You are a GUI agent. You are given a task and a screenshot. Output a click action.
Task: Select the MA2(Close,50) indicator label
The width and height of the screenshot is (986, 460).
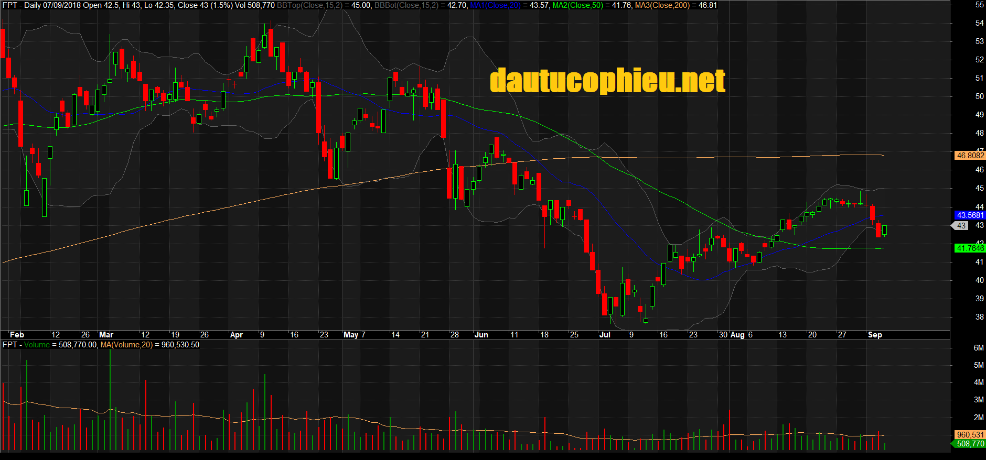click(x=577, y=5)
